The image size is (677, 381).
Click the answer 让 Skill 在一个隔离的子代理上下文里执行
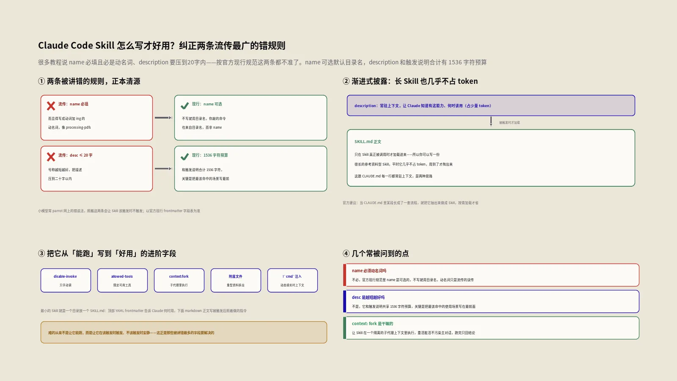pos(413,333)
